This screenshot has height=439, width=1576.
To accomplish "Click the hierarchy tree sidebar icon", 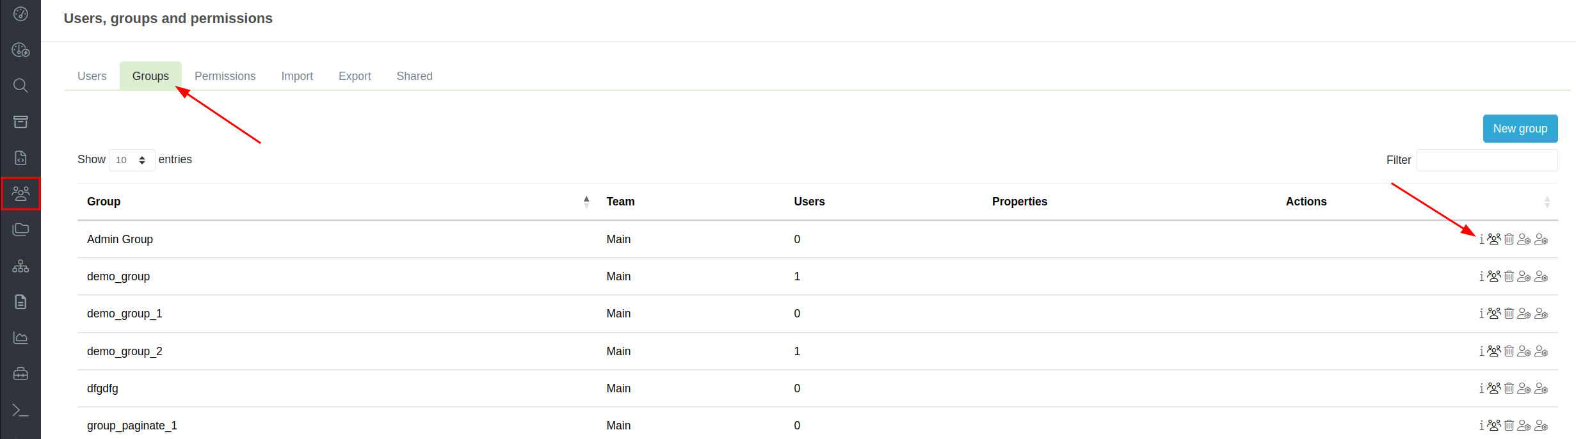I will (x=20, y=266).
